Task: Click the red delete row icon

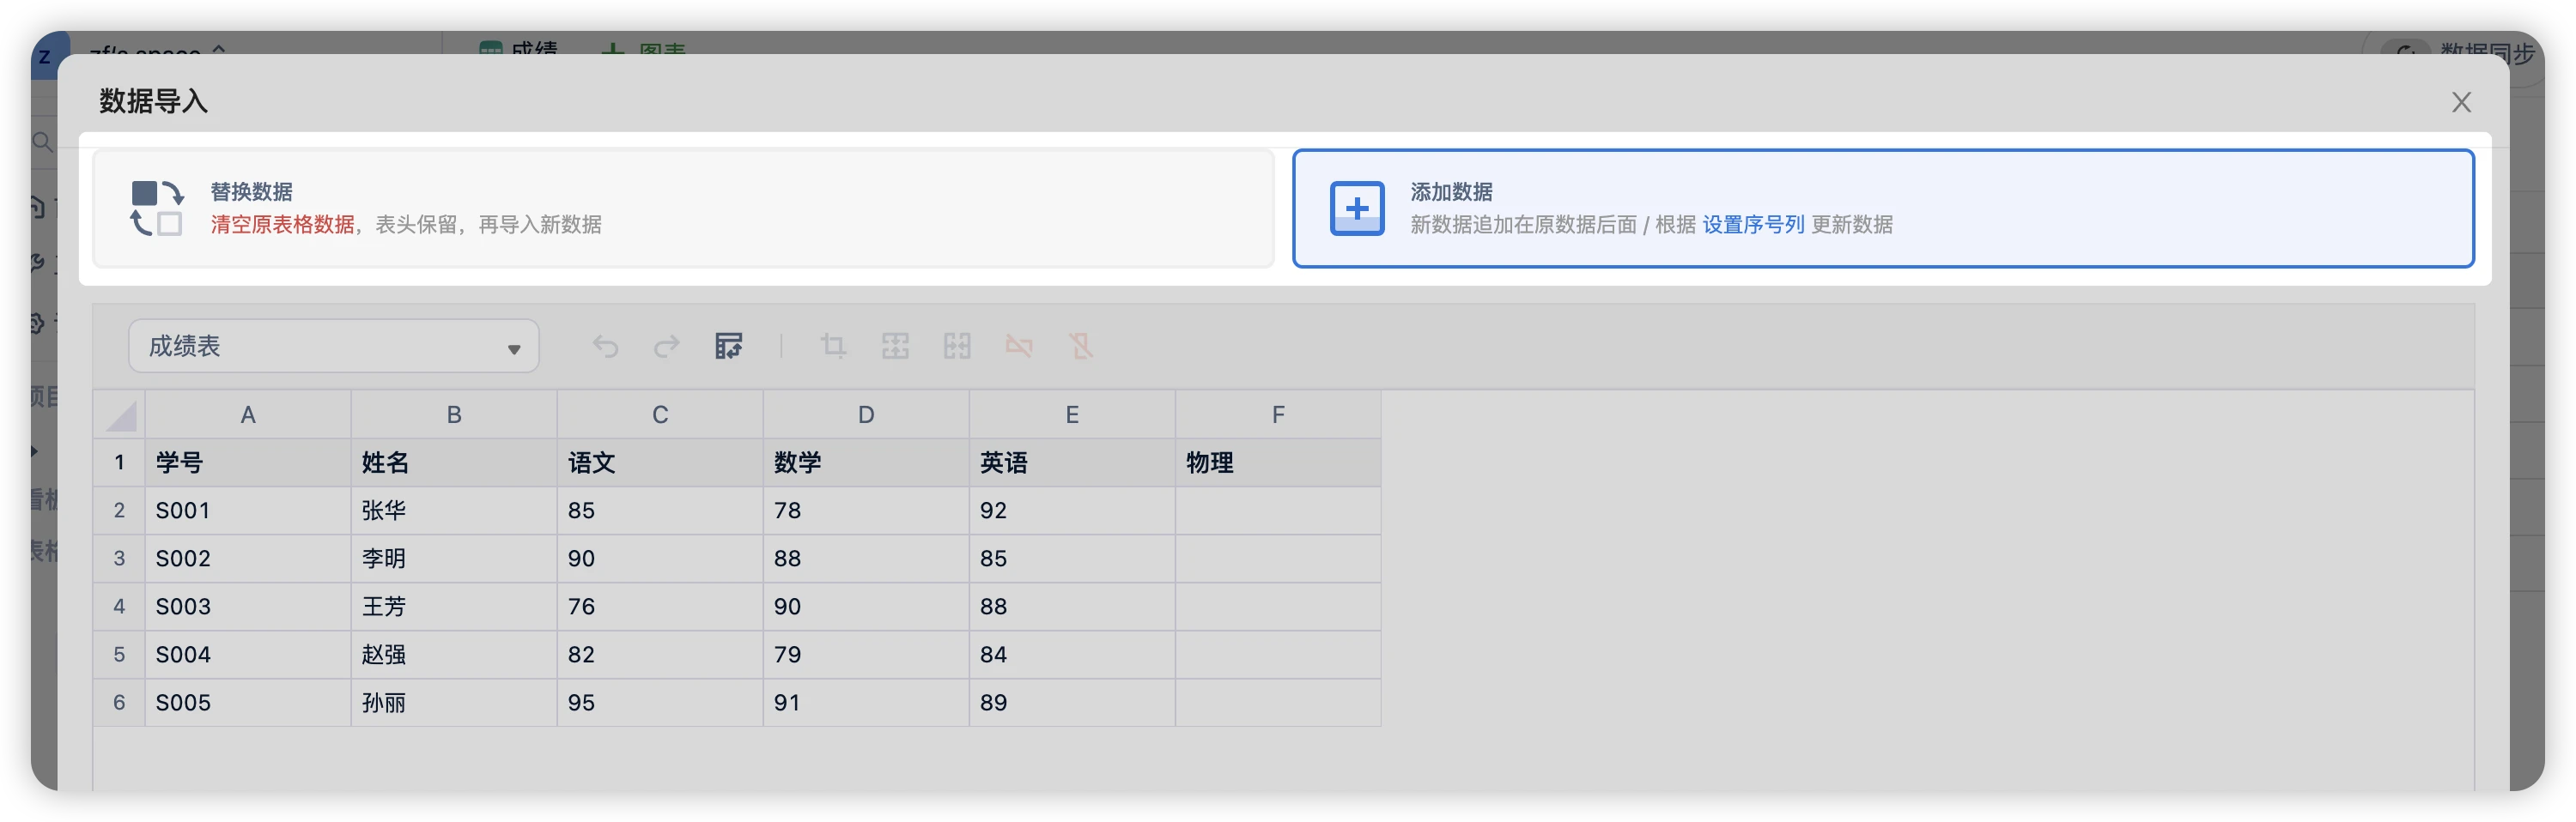Action: click(x=1019, y=347)
